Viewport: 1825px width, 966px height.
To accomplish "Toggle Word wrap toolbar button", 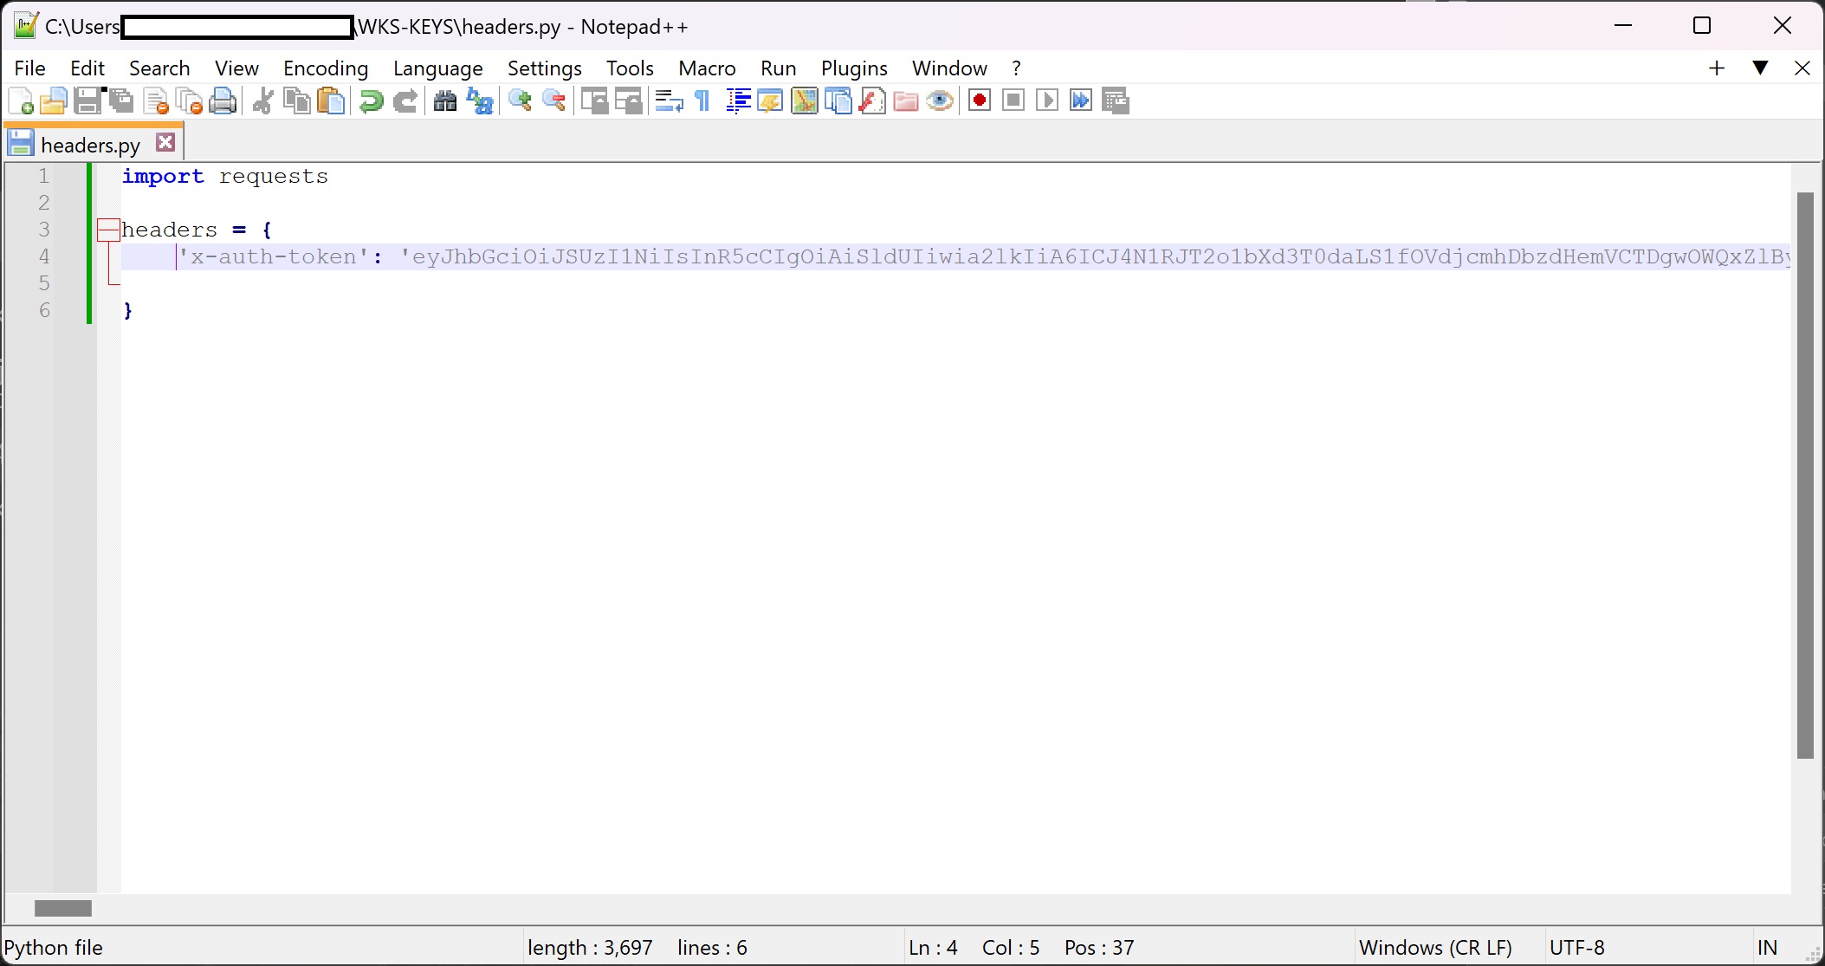I will [x=669, y=101].
